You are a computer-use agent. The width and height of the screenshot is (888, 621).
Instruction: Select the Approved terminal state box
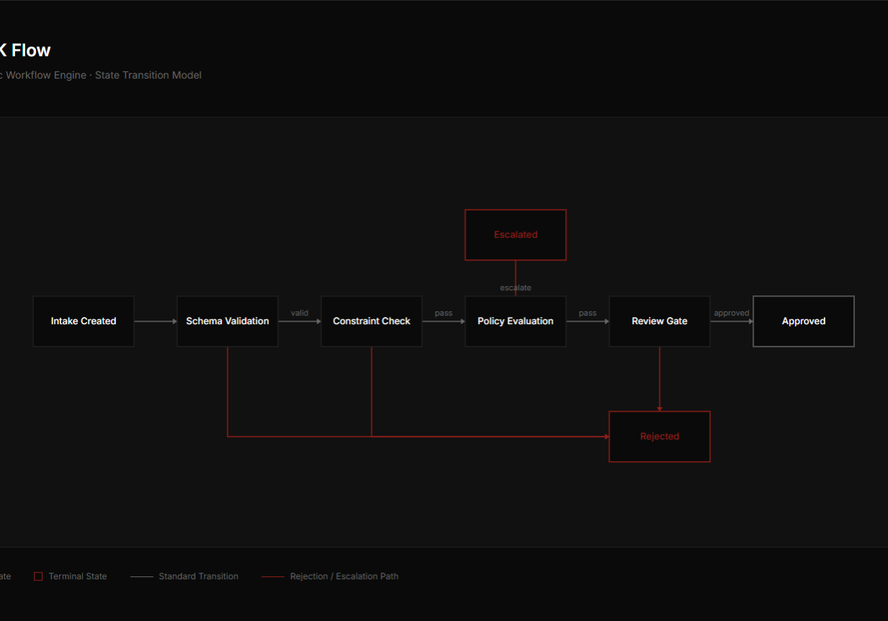click(804, 321)
